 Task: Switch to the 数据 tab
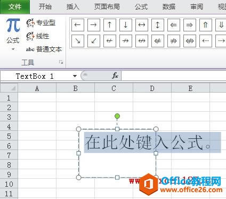coord(168,7)
